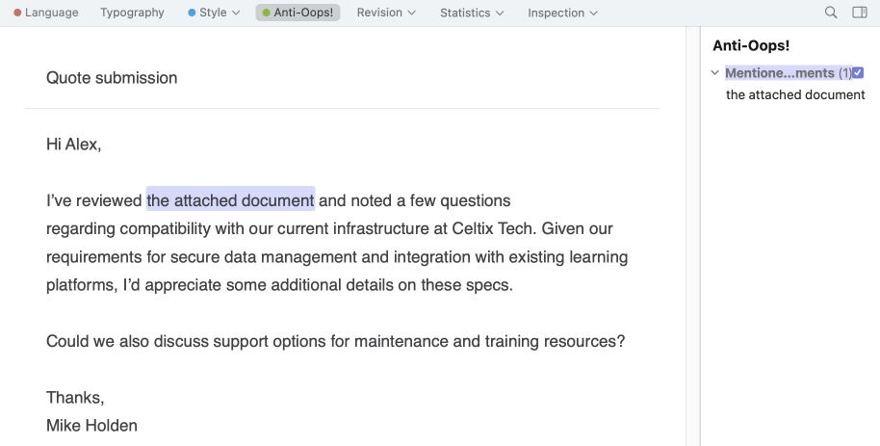Switch to the Typography tab

(x=133, y=13)
